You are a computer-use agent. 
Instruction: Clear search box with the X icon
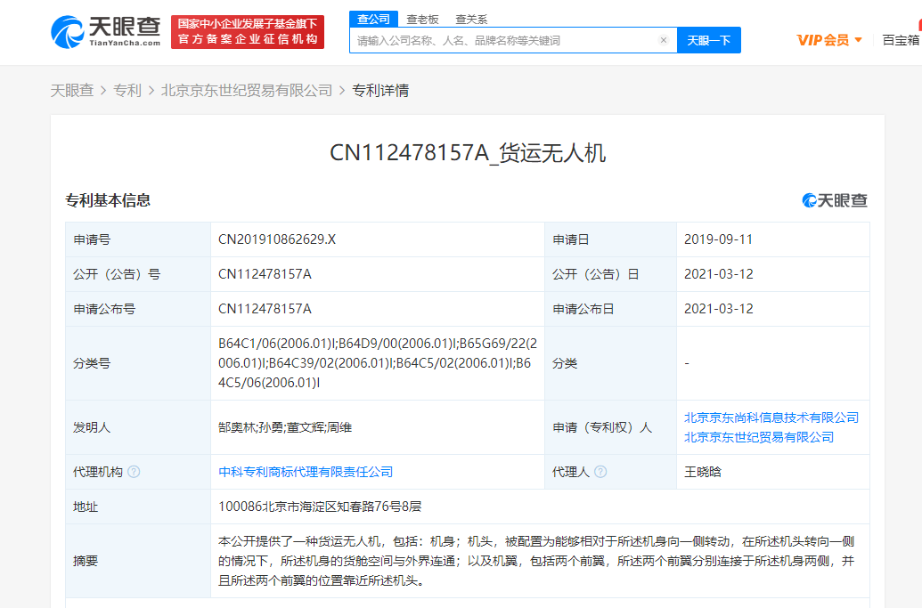(x=663, y=40)
